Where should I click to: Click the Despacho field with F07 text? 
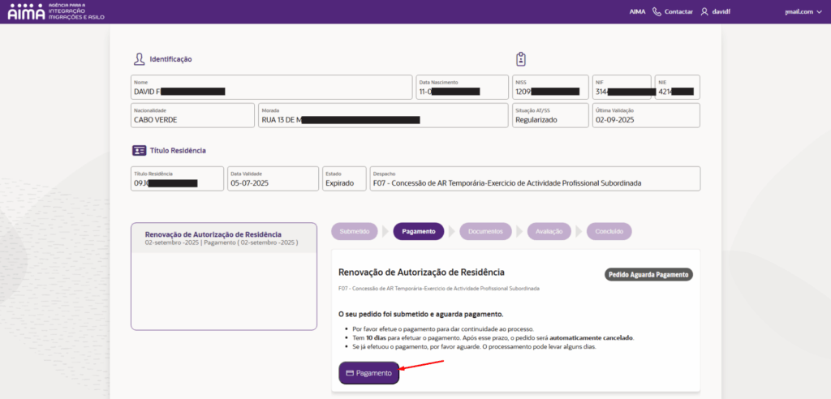(534, 178)
